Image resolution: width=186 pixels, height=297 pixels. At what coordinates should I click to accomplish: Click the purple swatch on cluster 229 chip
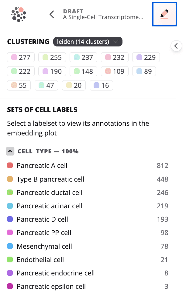click(x=138, y=57)
